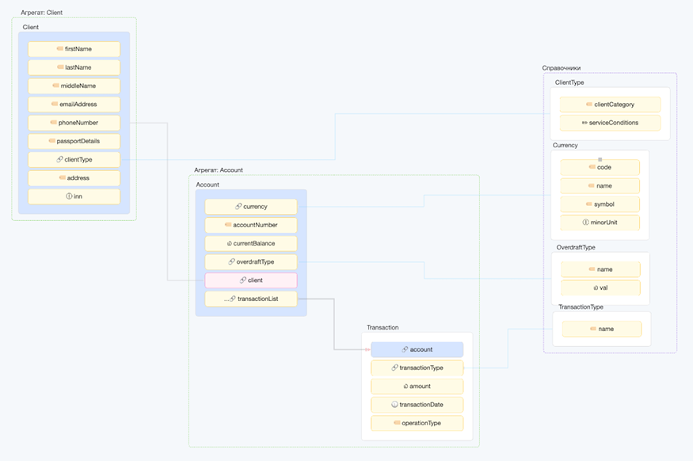
Task: Select the name attribute in TransactionType
Action: tap(602, 329)
